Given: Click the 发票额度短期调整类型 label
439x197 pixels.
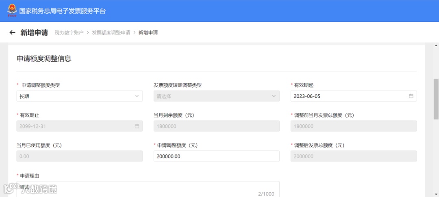Looking at the screenshot, I should (x=178, y=86).
